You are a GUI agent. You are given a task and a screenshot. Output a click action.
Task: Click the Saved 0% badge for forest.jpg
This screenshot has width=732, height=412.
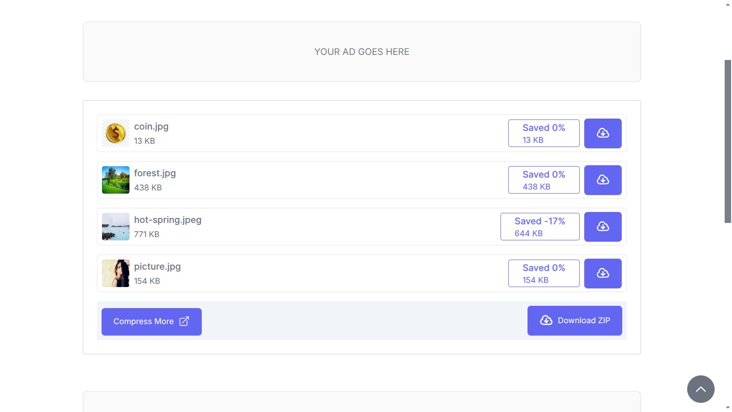coord(544,180)
